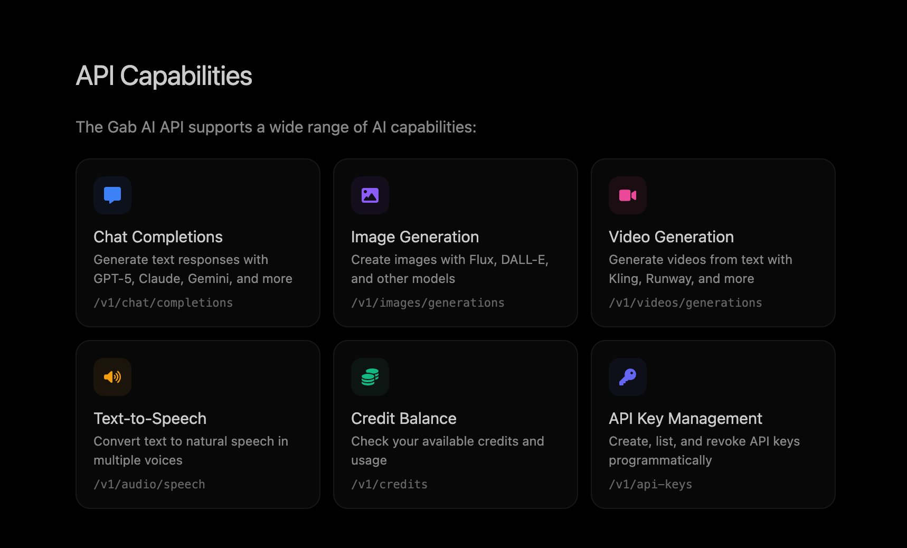This screenshot has height=548, width=907.
Task: Click the green coins stack icon
Action: click(x=370, y=376)
